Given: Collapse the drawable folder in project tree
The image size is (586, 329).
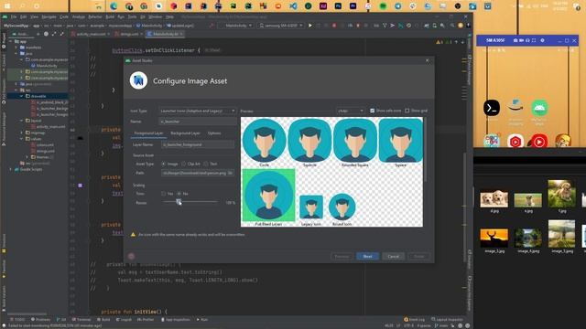Looking at the screenshot, I should coord(22,96).
